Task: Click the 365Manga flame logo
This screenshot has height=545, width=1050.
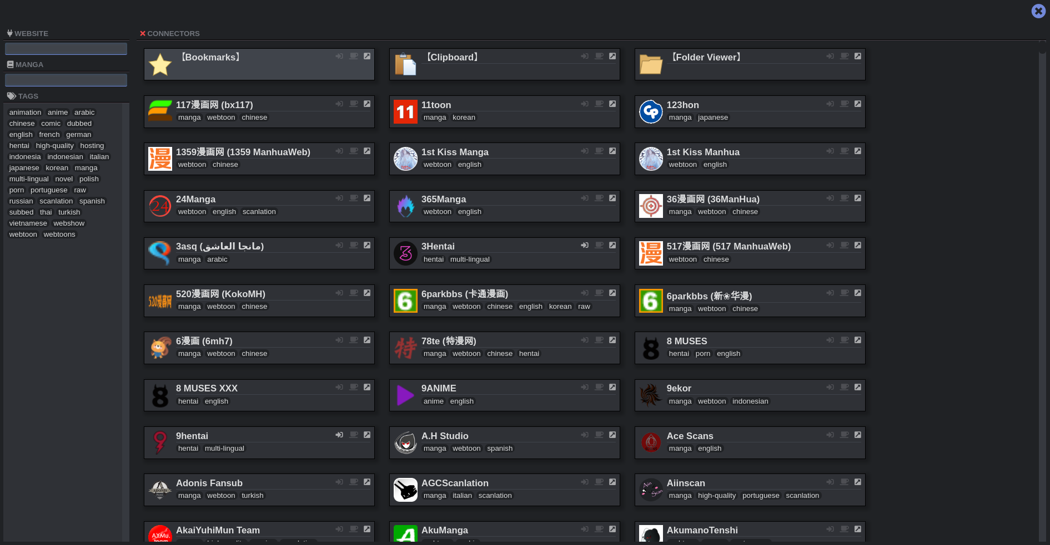Action: tap(405, 206)
